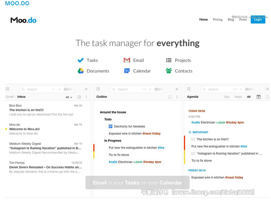Focus the Outline pane search field
Screen dimensions: 271x200
[x=138, y=89]
